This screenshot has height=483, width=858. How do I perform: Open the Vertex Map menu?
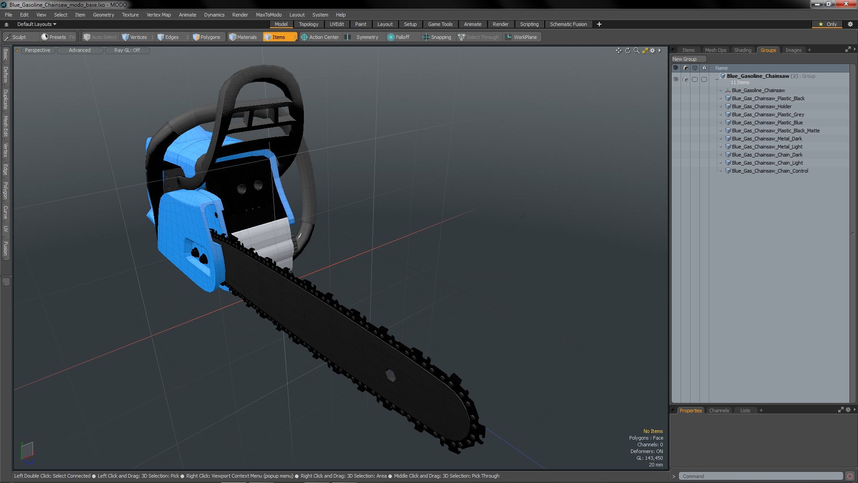[x=159, y=15]
